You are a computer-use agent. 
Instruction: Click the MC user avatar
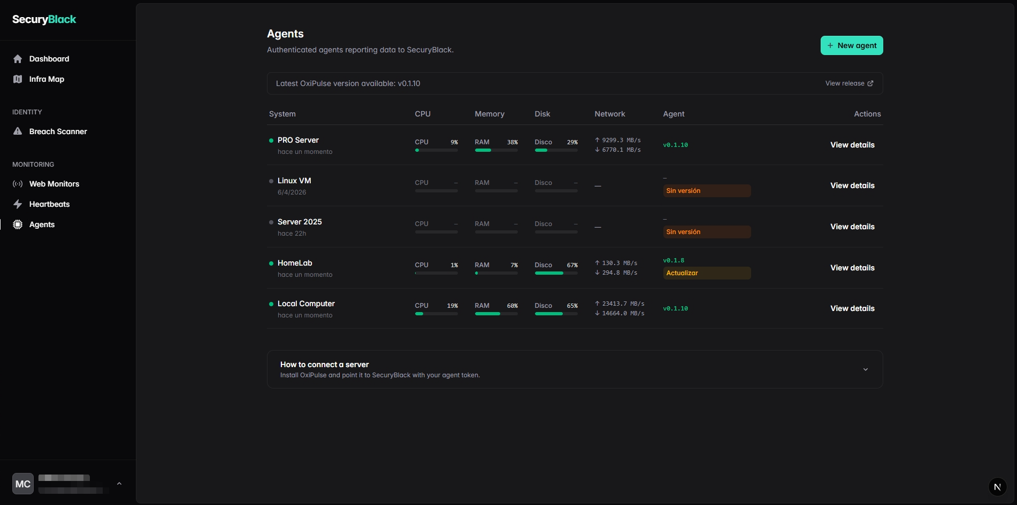[x=23, y=484]
